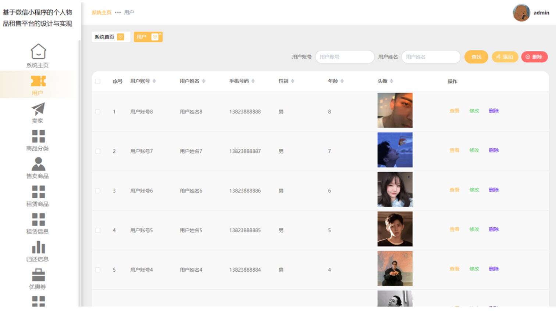Sort by 手机号码 column sorter

coord(253,82)
